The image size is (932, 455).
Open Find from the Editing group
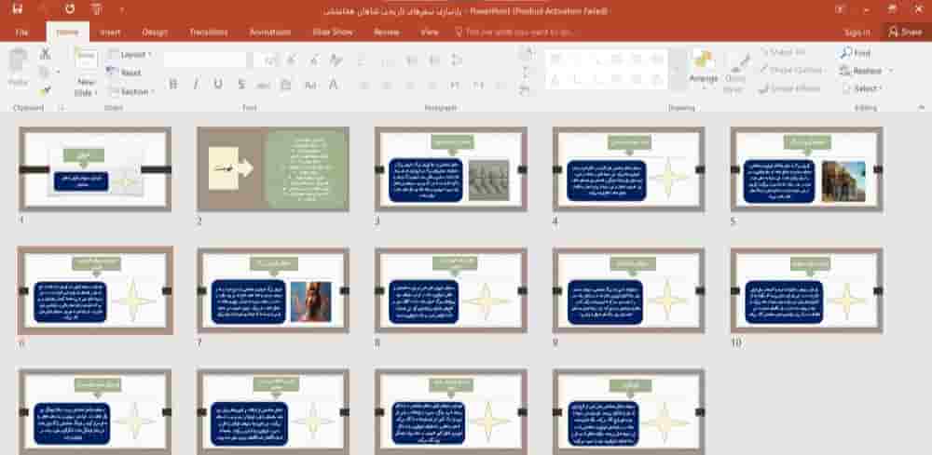[856, 54]
